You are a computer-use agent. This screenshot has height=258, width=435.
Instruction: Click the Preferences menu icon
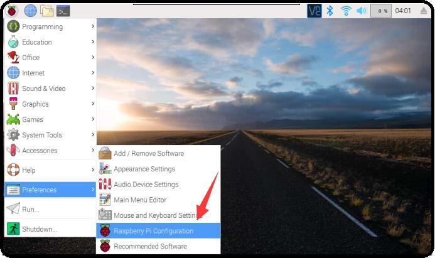coord(13,190)
